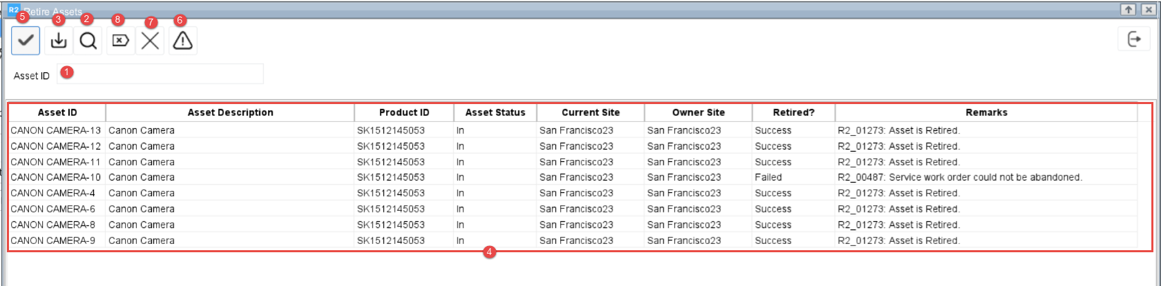Screen dimensions: 1161x286
Task: Sort table by Asset Status header
Action: [495, 112]
